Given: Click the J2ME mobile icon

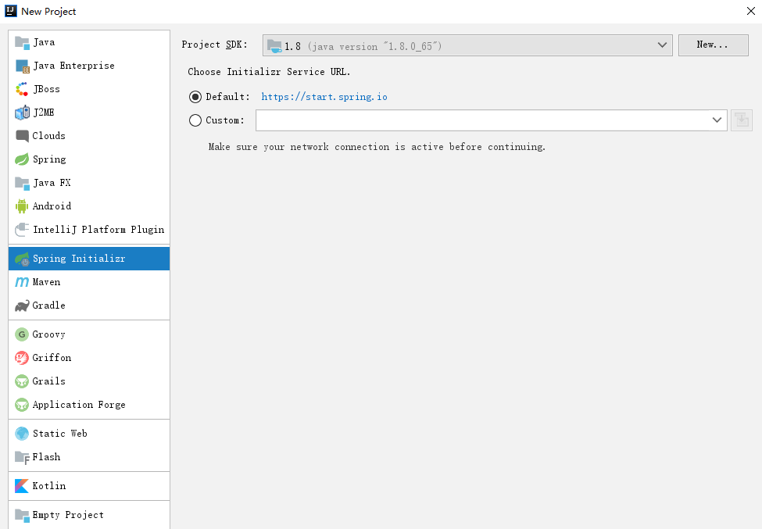Looking at the screenshot, I should click(23, 113).
